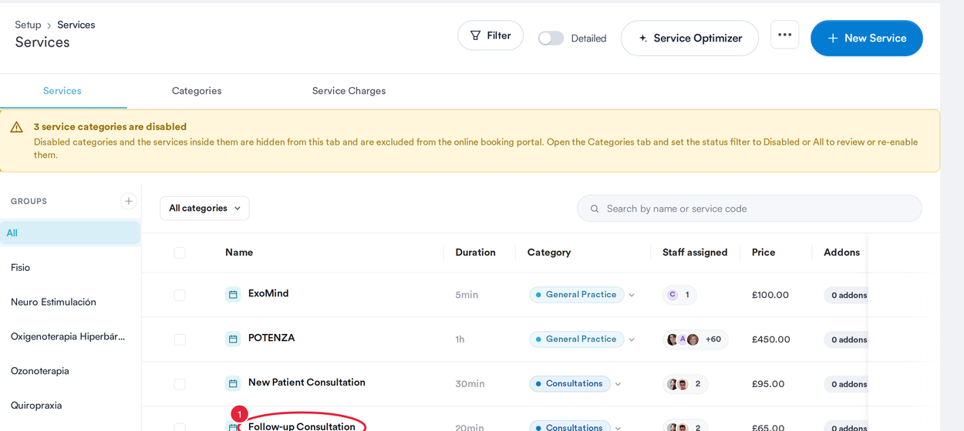
Task: Open POTENZA staff avatars group +60
Action: click(695, 339)
